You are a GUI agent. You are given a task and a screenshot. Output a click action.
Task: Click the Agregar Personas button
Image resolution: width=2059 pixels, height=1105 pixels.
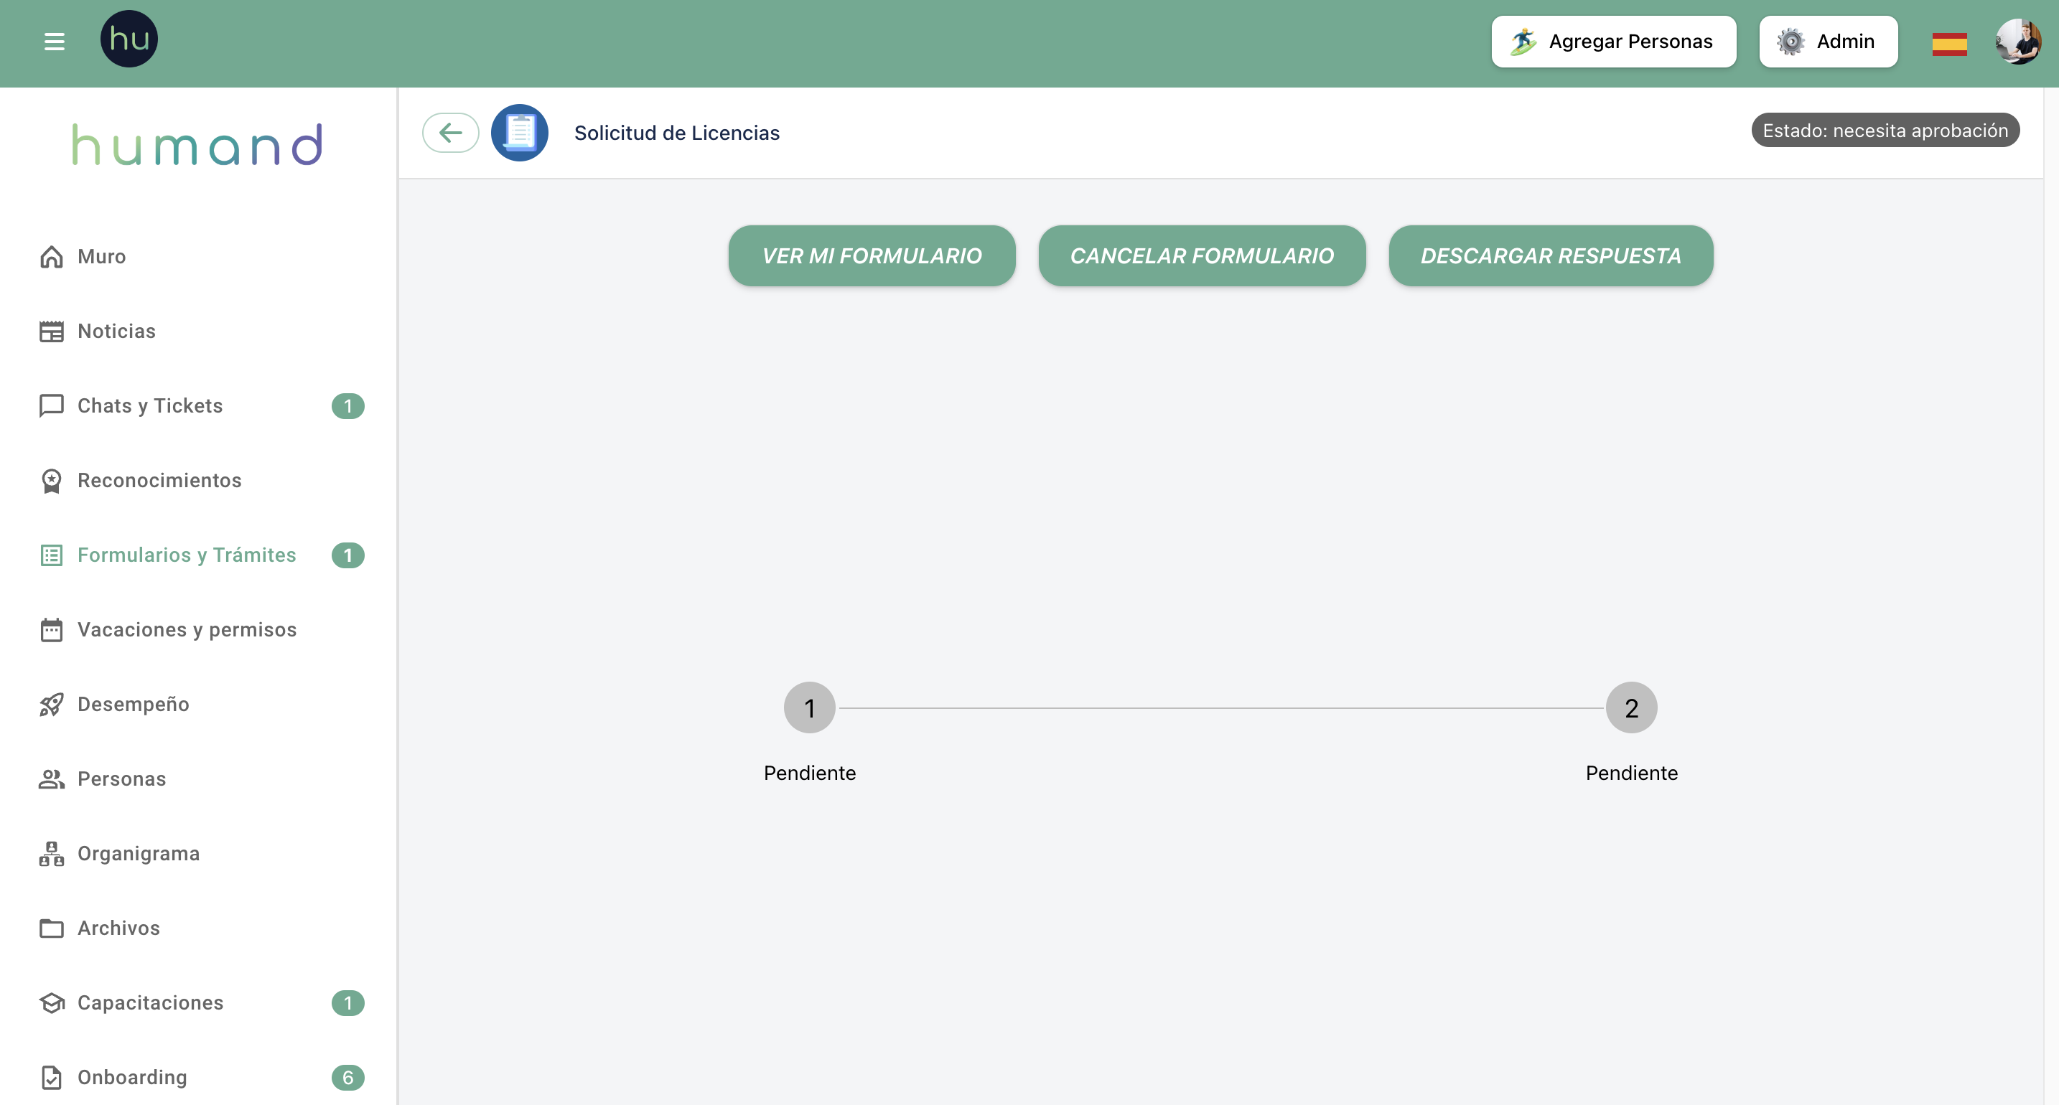point(1613,42)
